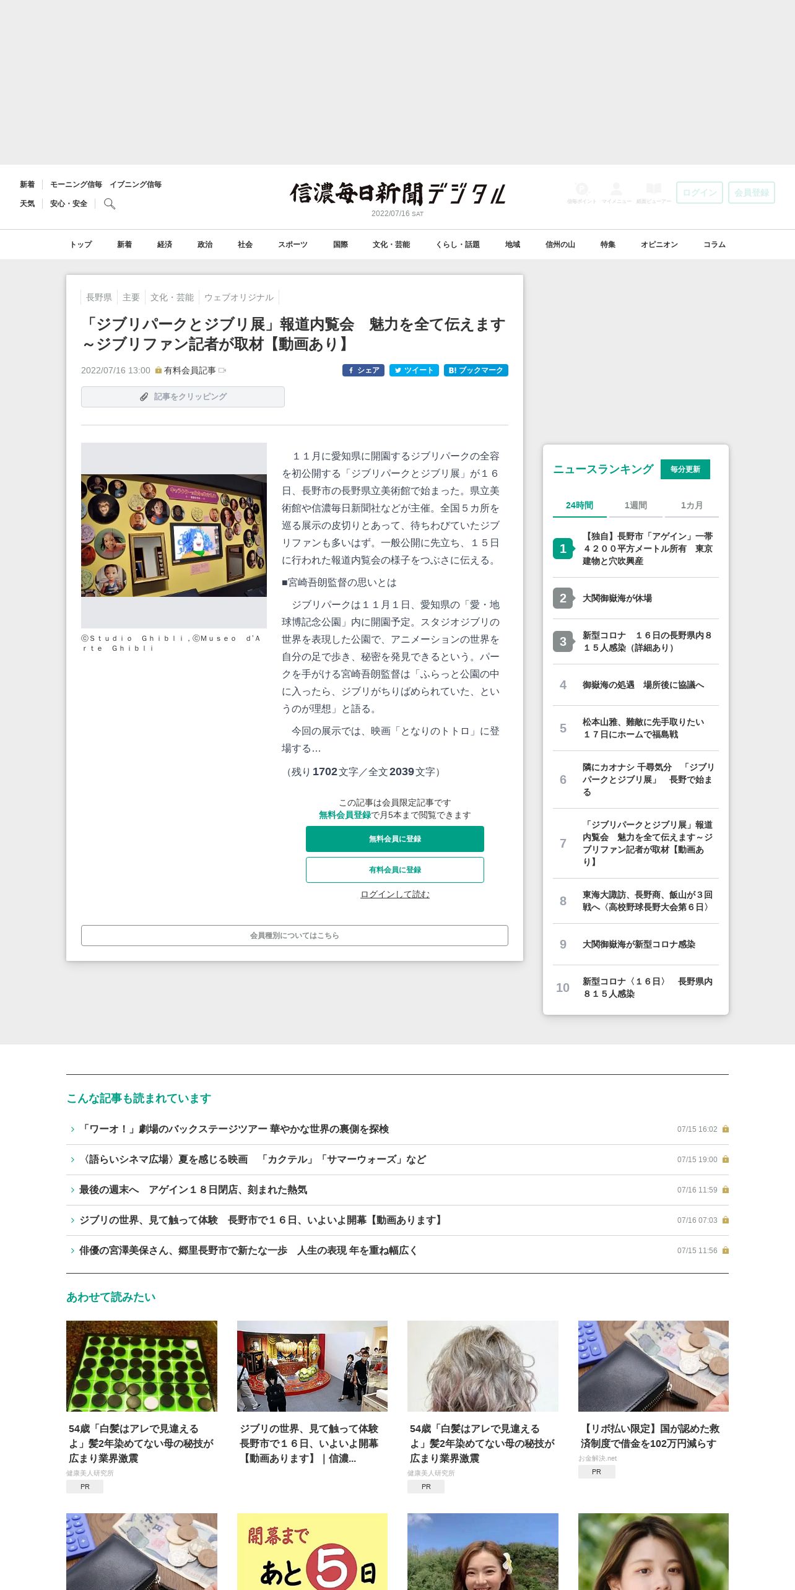Screen dimensions: 795x1590
Task: Click 安心・安全 header link
Action: pyautogui.click(x=69, y=204)
